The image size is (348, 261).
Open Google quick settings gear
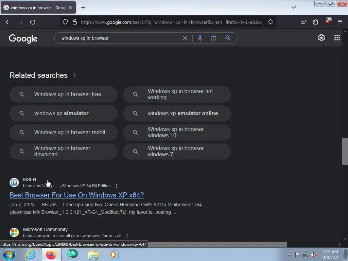321,38
